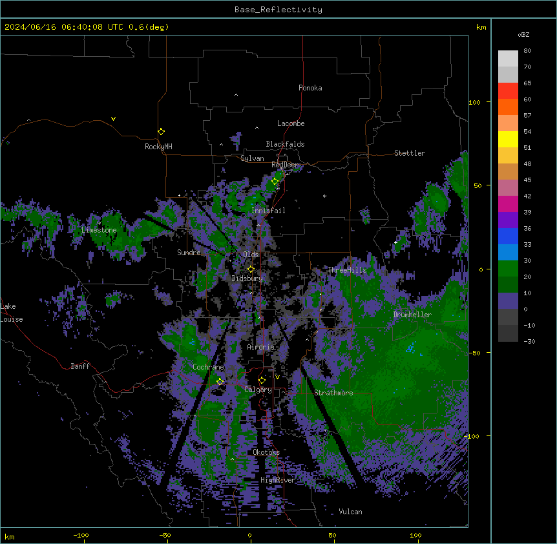The image size is (557, 544).
Task: Select the slate purple swatch above 0 dBZ
Action: pyautogui.click(x=508, y=301)
